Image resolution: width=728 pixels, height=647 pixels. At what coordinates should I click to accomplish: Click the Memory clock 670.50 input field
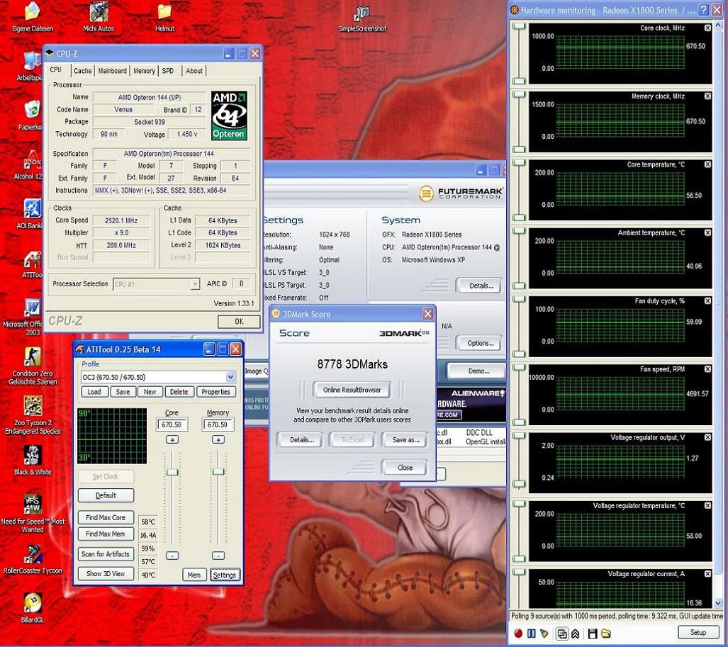click(218, 424)
